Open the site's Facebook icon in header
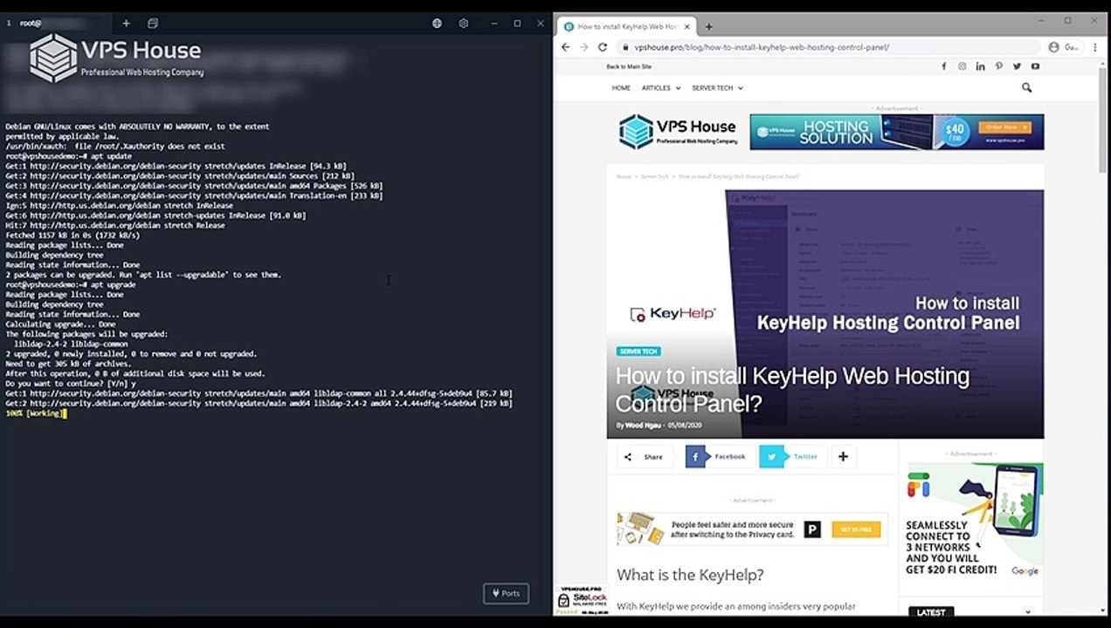 943,66
